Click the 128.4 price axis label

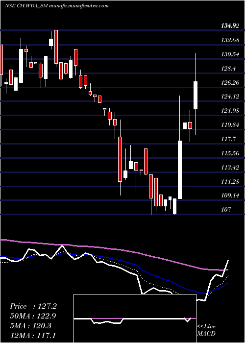pos(229,69)
